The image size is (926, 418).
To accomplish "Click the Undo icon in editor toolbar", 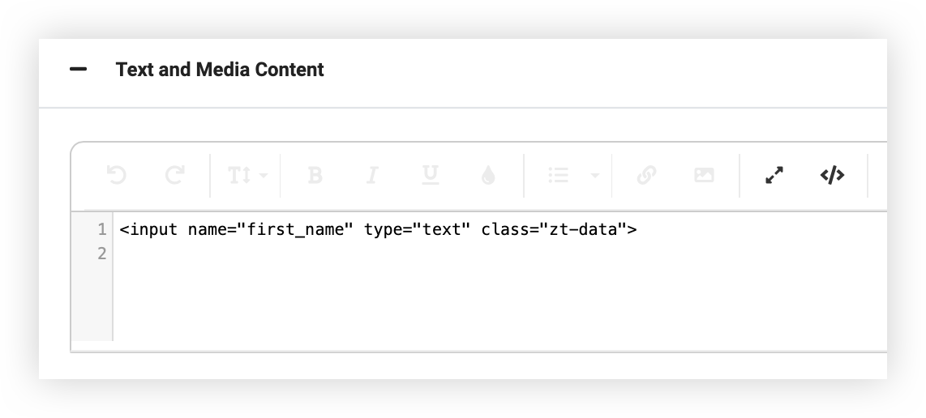I will click(x=117, y=175).
